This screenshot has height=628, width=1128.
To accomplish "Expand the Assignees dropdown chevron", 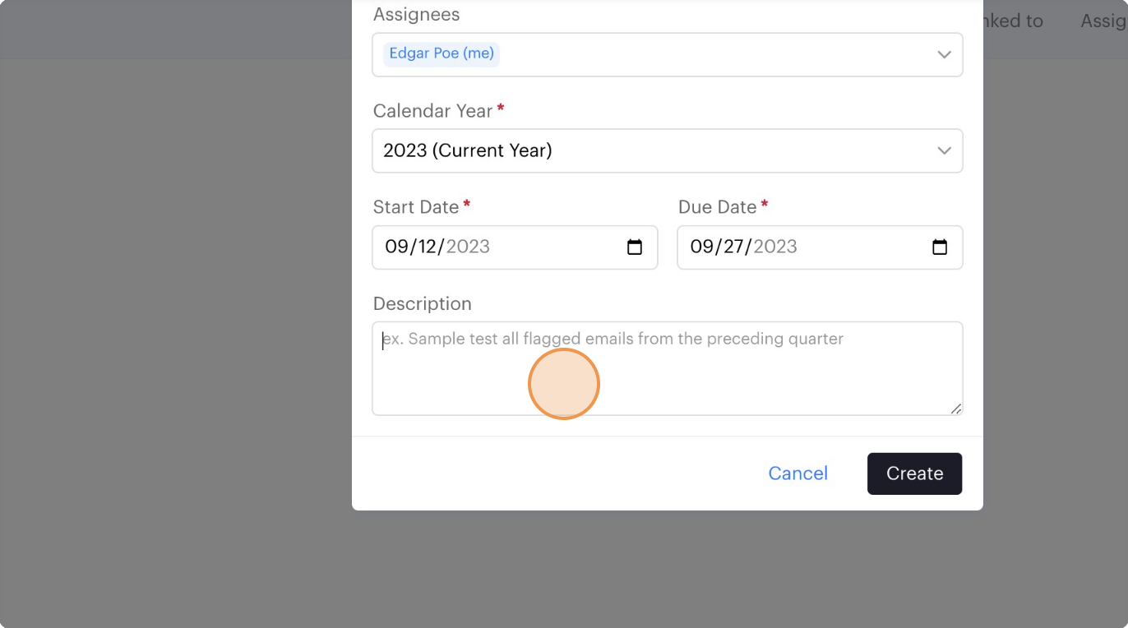I will [944, 55].
